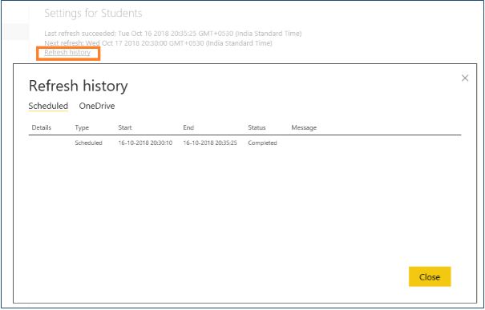Screen dimensions: 485x310
Task: Select start time 16-10-2018 20:30:10
Action: [145, 143]
